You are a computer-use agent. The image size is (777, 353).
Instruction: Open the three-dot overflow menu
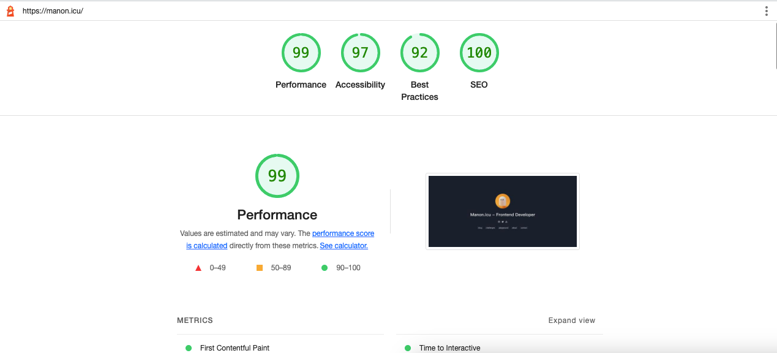tap(766, 10)
